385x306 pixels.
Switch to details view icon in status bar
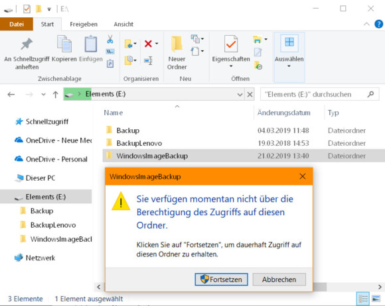click(x=363, y=299)
